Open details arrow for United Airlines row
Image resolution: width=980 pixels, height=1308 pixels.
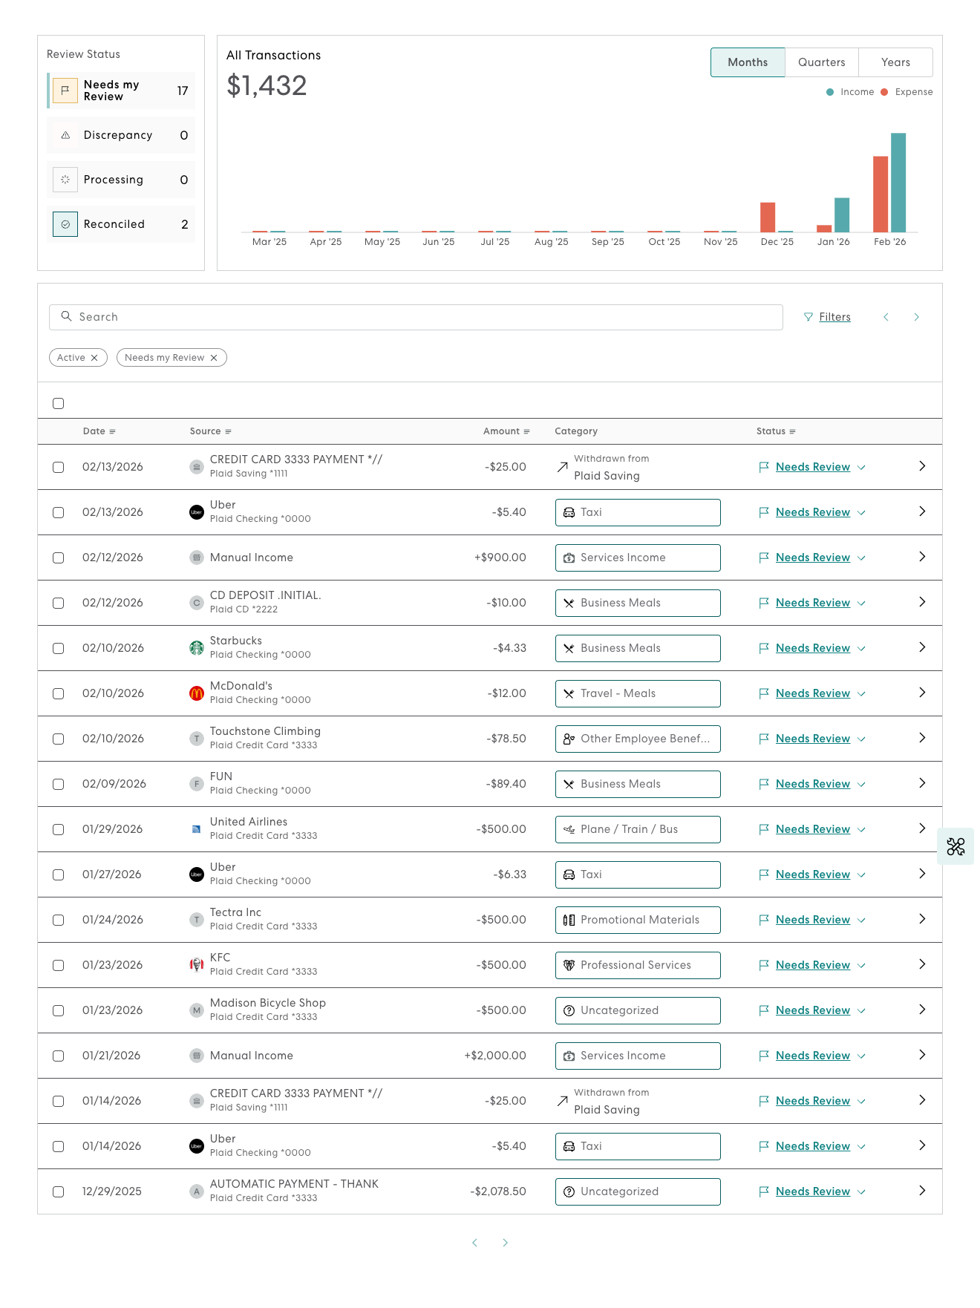[922, 828]
